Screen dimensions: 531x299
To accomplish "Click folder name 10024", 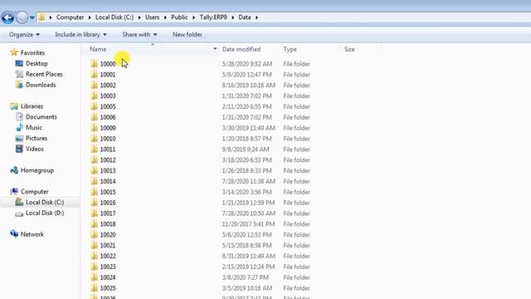I will [x=108, y=277].
